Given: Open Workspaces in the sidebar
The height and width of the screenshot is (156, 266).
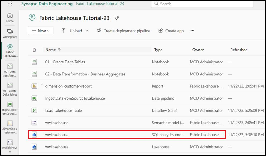Looking at the screenshot, I should [10, 33].
